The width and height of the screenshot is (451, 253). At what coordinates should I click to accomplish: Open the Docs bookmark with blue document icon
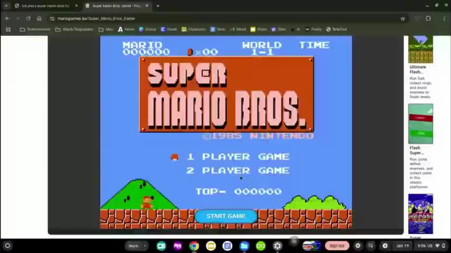click(x=218, y=30)
